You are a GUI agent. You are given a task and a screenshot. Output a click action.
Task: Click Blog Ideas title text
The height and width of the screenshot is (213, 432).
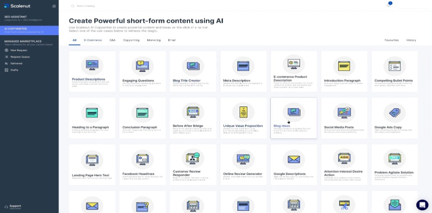coord(282,126)
